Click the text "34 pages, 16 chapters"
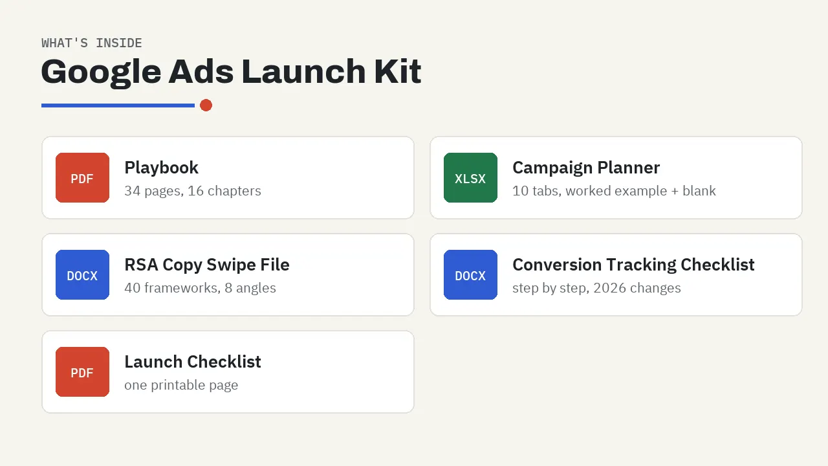This screenshot has width=828, height=466. pos(193,191)
